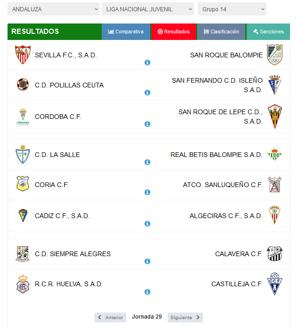Open match info for Polillas Ceuta game

(x=147, y=93)
